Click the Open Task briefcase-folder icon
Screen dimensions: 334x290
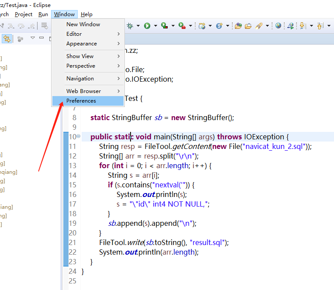pyautogui.click(x=248, y=26)
